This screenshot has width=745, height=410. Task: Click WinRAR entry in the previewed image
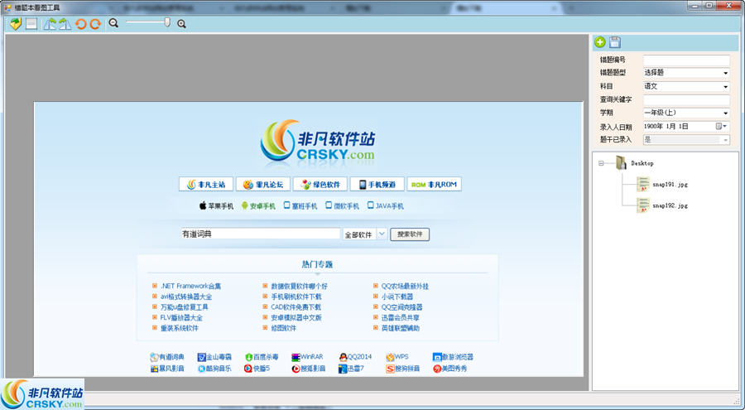tap(307, 357)
